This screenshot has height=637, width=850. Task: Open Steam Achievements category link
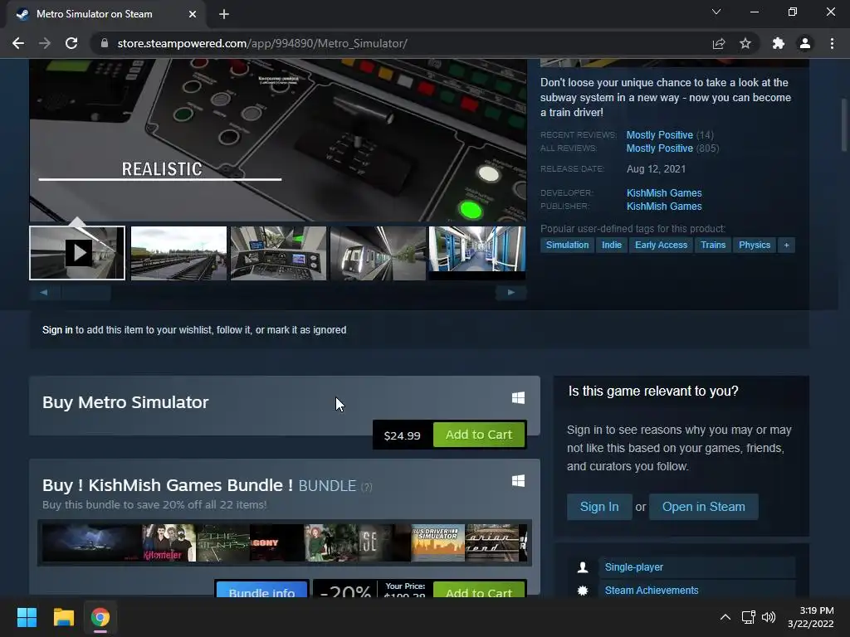652,591
